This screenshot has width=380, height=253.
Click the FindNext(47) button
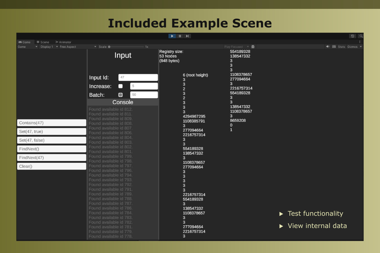(52, 157)
